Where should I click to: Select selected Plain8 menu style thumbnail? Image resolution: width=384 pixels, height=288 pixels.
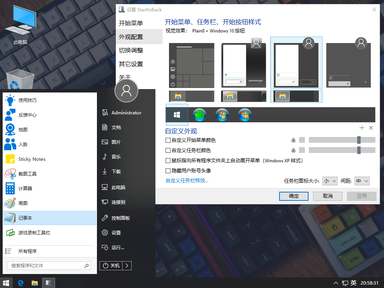[296, 63]
